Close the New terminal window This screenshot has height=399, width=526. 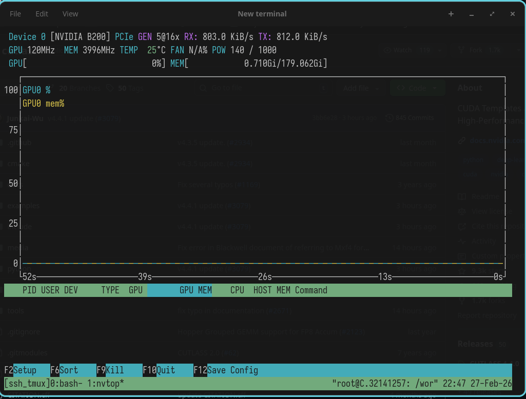click(x=513, y=14)
